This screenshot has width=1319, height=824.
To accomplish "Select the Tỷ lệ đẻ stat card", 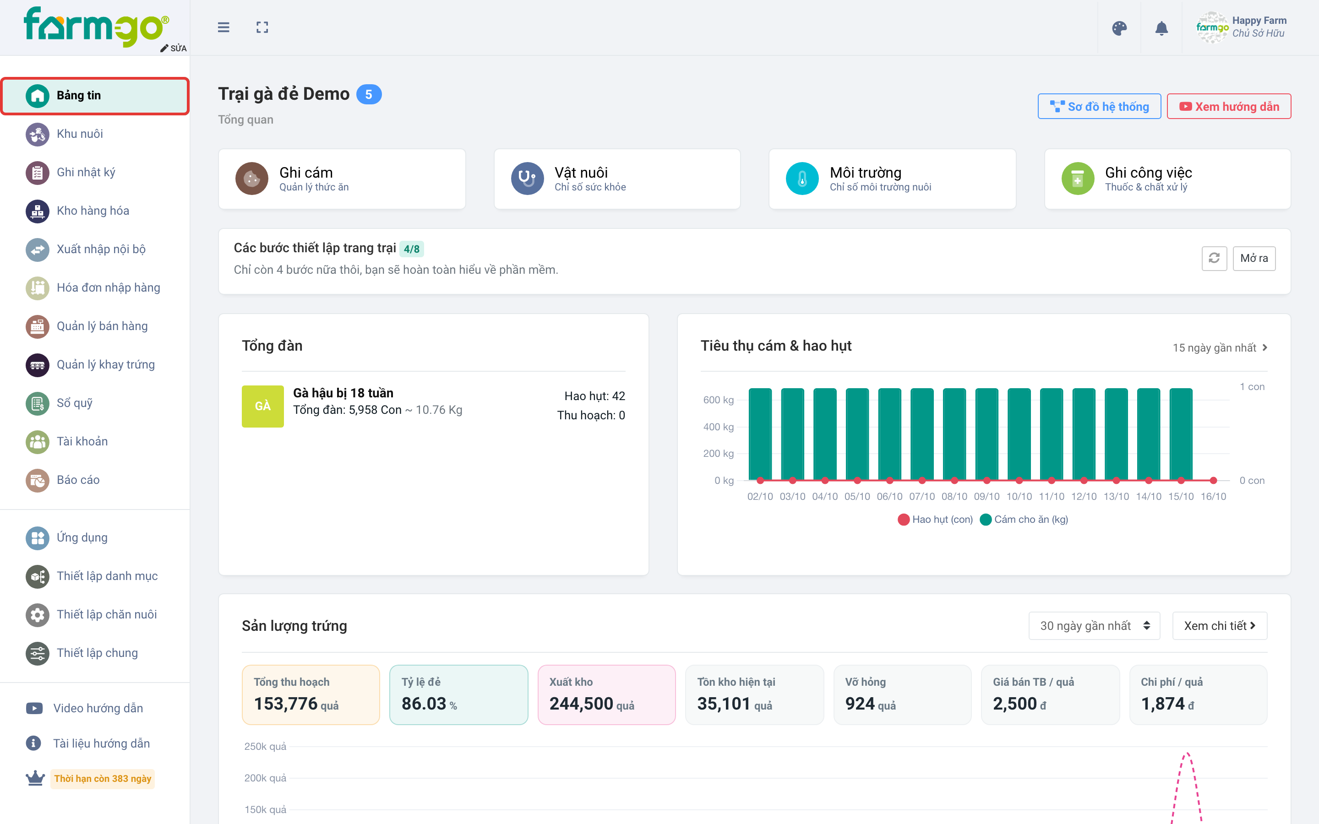I will click(x=458, y=695).
